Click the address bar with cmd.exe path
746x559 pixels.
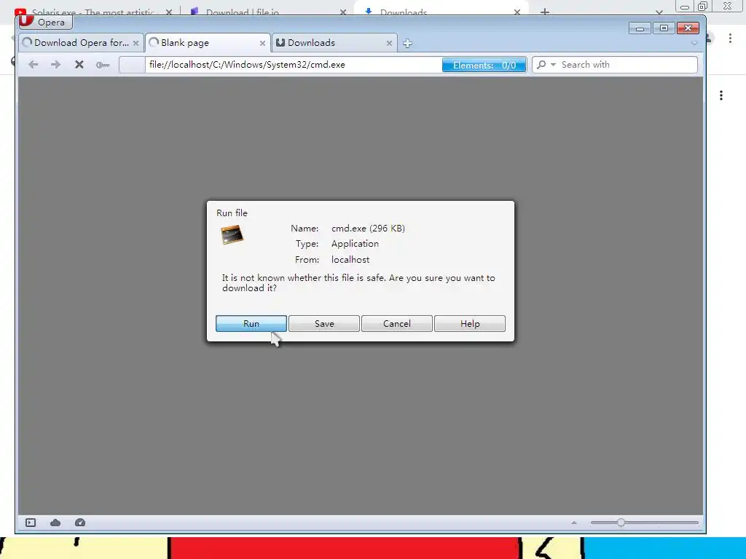pyautogui.click(x=293, y=65)
